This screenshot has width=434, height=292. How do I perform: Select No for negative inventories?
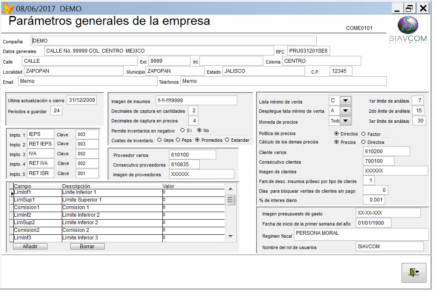[x=199, y=130]
